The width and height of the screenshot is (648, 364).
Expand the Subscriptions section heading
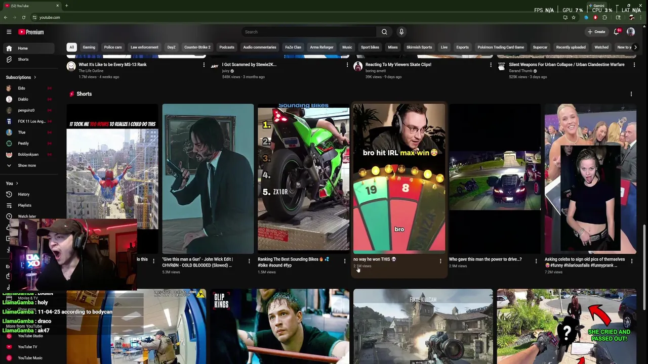[x=21, y=77]
